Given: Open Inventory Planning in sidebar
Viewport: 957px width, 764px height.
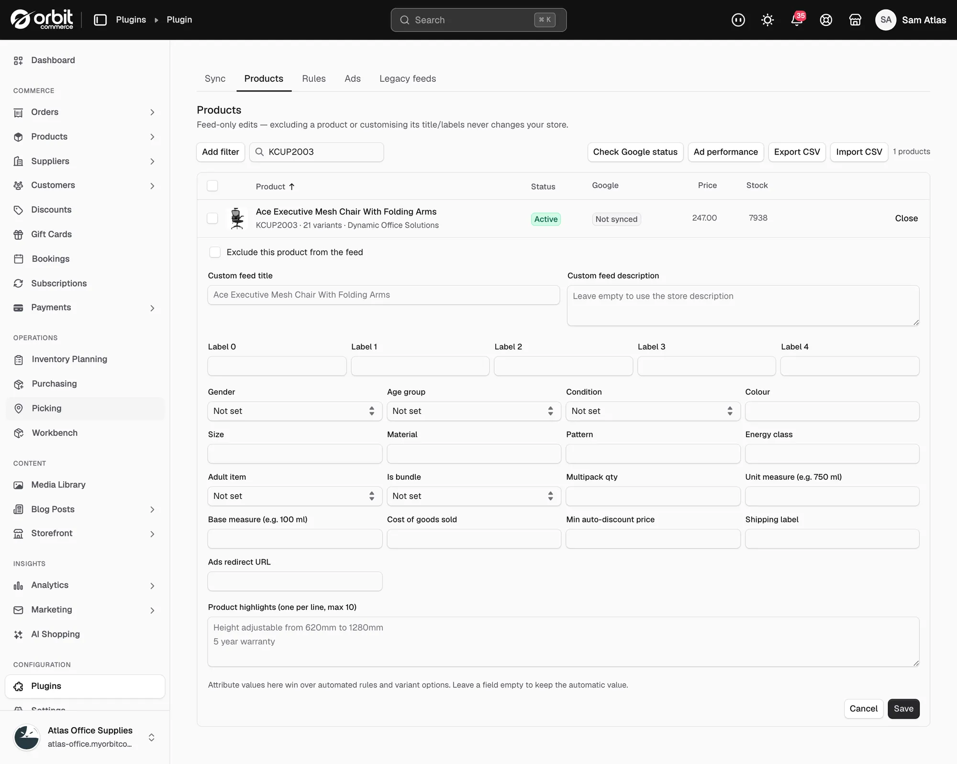Looking at the screenshot, I should [85, 359].
